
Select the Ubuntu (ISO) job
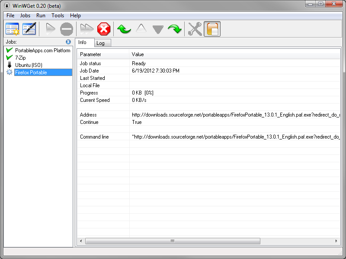point(29,65)
